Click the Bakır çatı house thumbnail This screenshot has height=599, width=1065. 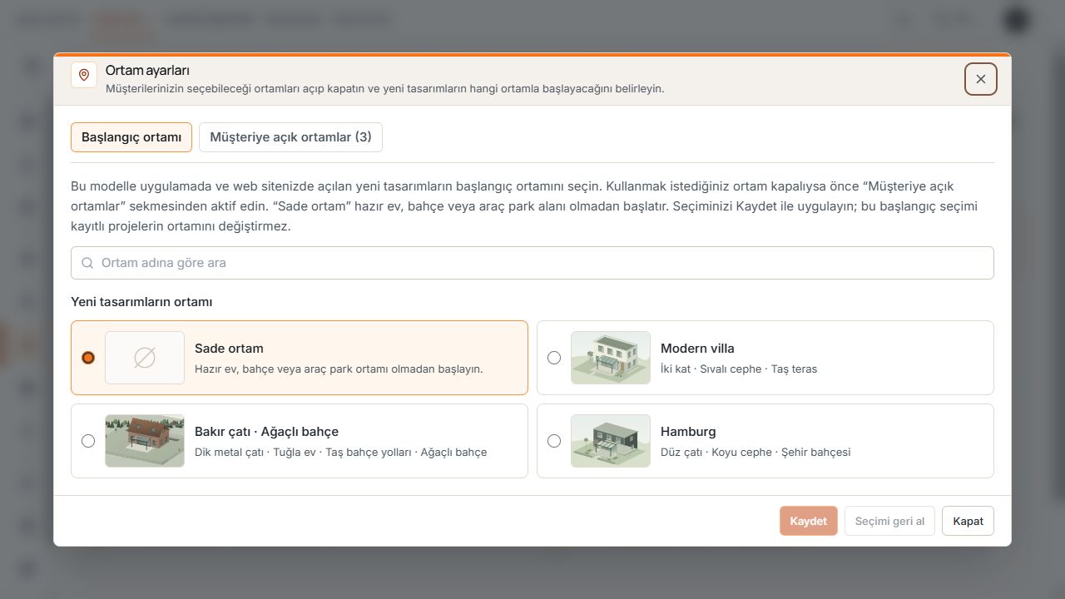(x=145, y=441)
